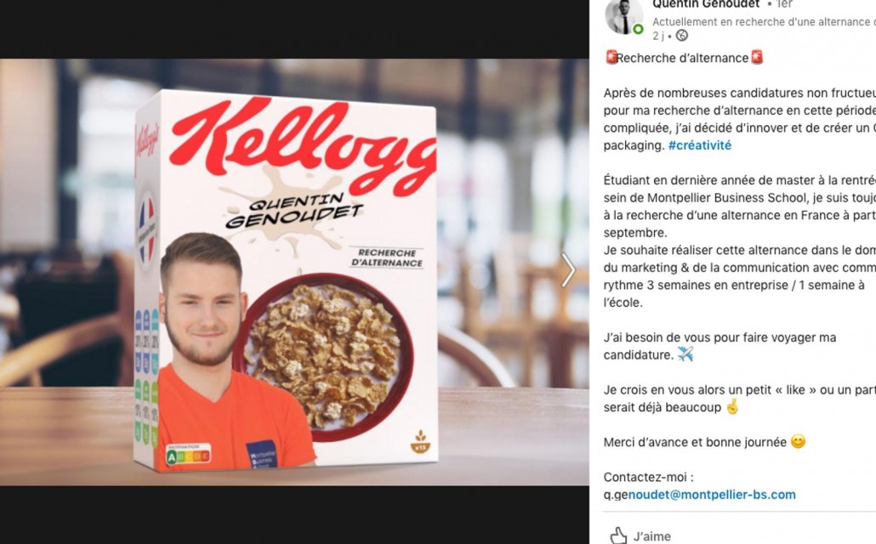Click the Recherche d'alternance label on box
Screen dimensions: 876x544
[387, 258]
